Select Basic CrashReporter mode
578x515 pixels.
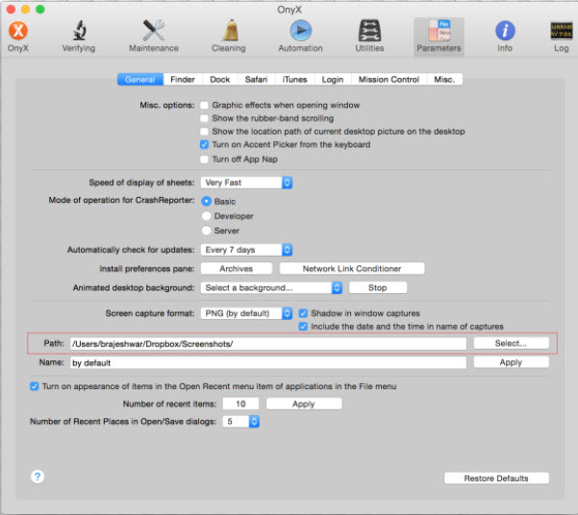207,201
